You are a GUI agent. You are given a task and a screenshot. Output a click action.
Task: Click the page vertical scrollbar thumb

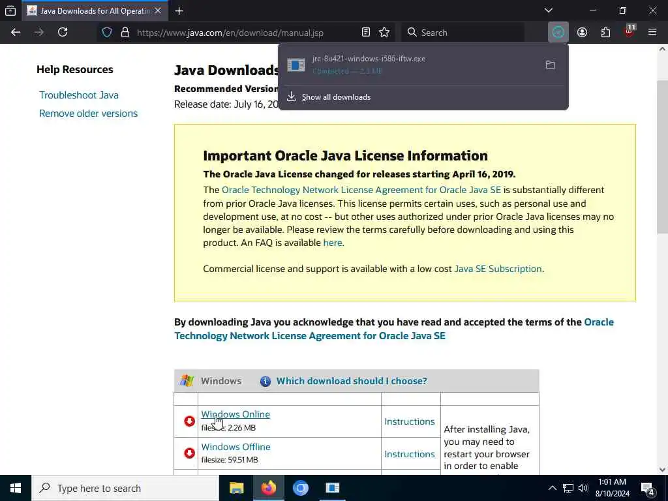[x=662, y=157]
